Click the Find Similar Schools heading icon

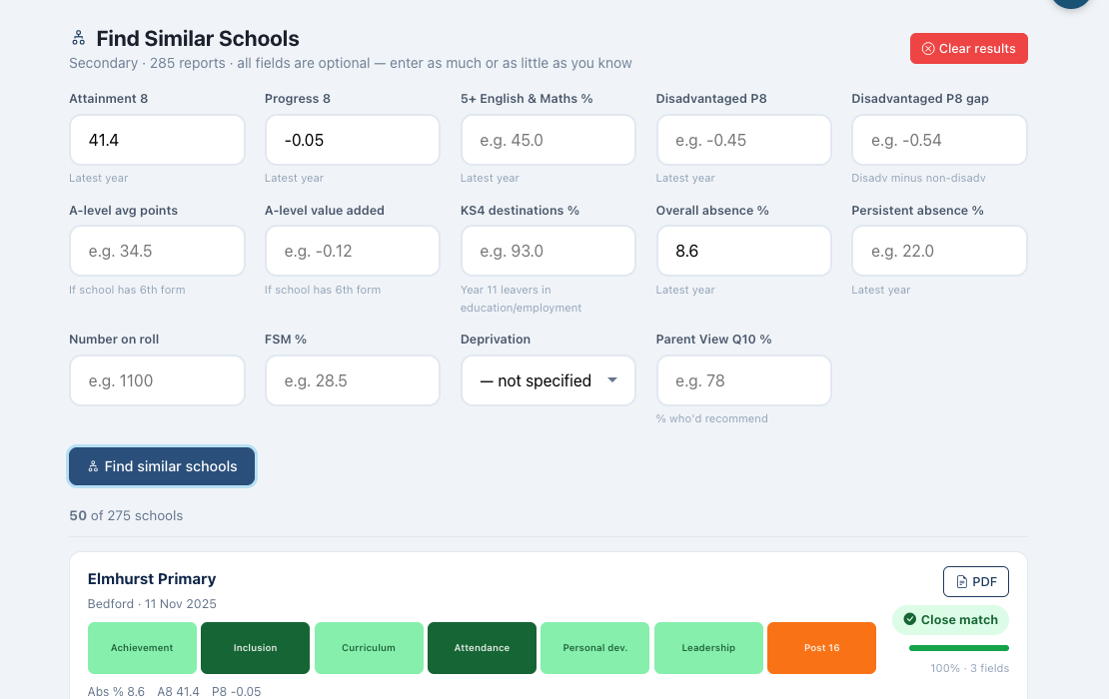coord(79,38)
